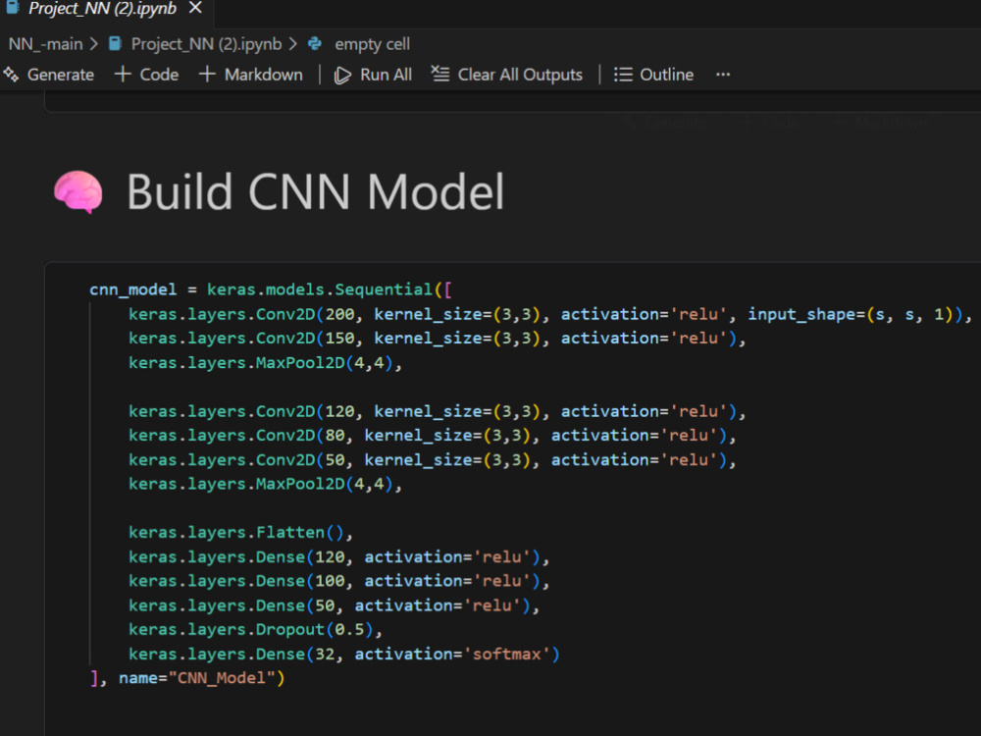Add a new Code cell
The width and height of the screenshot is (981, 736).
tap(146, 75)
